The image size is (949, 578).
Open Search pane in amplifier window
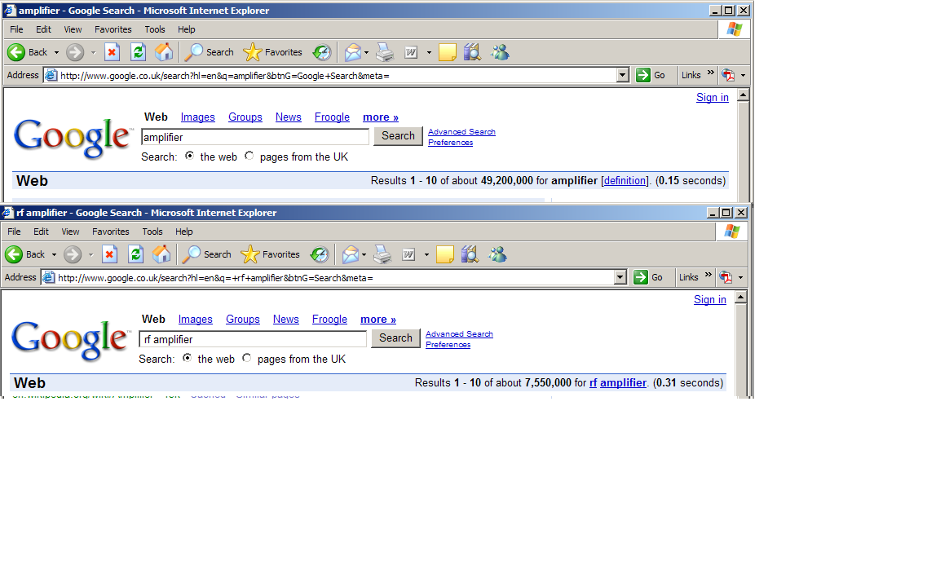(x=209, y=53)
